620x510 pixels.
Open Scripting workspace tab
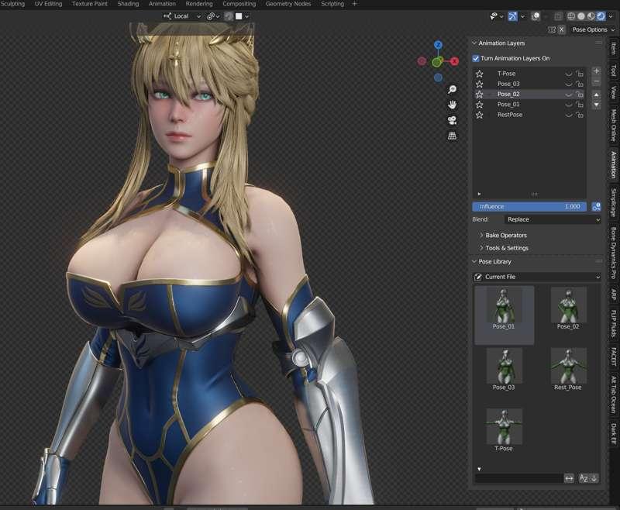pos(332,4)
